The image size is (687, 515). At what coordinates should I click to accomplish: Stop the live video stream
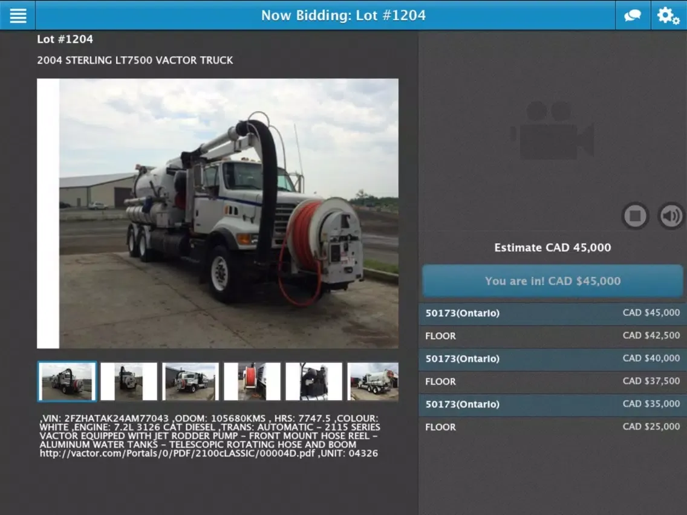point(635,215)
